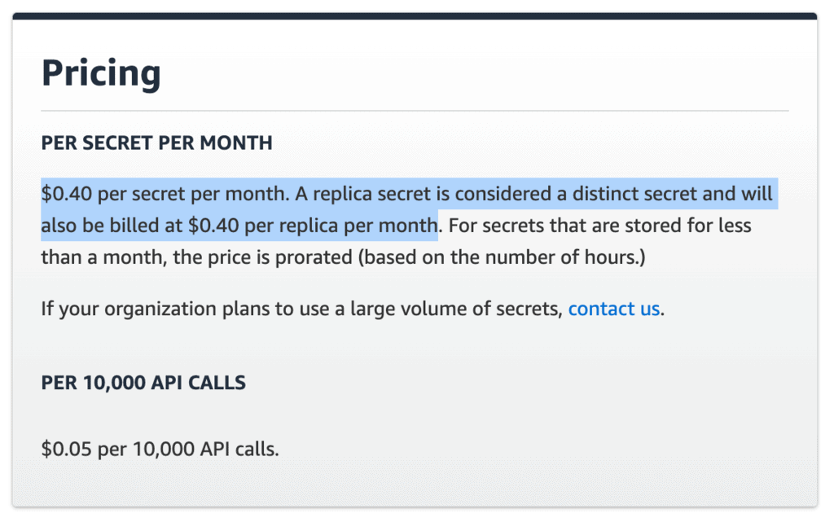Screen dimensions: 834x522
Task: Click the "PER SECRET PER MONTH" subheading
Action: point(156,143)
